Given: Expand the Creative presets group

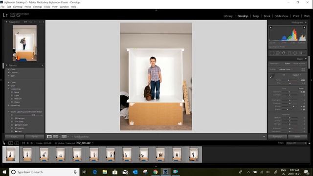Looking at the screenshot, I should tap(9, 73).
